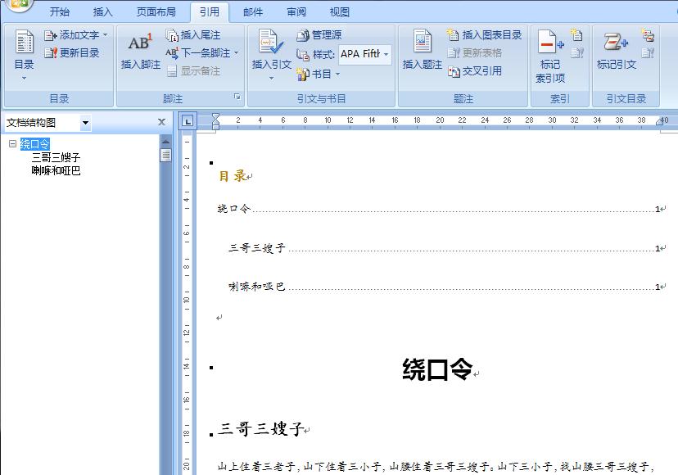Switch to the 邮件 ribbon tab
This screenshot has height=475, width=678.
pos(253,11)
